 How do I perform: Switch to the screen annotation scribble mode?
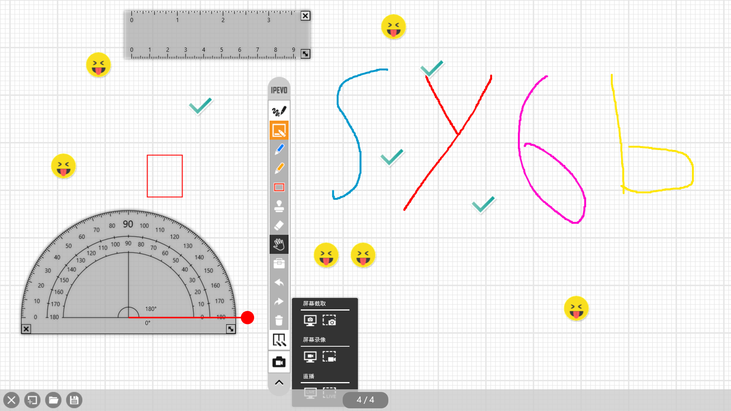pyautogui.click(x=279, y=111)
